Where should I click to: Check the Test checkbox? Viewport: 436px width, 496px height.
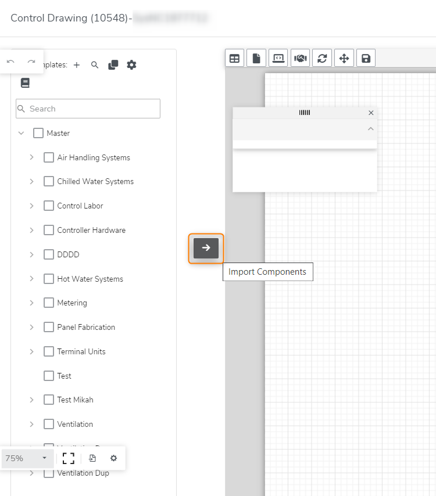point(49,376)
